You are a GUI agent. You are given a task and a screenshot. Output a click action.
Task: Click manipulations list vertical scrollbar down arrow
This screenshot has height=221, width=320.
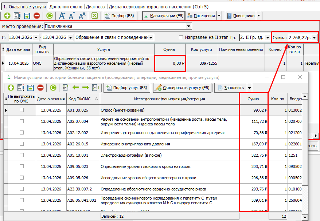[305, 217]
